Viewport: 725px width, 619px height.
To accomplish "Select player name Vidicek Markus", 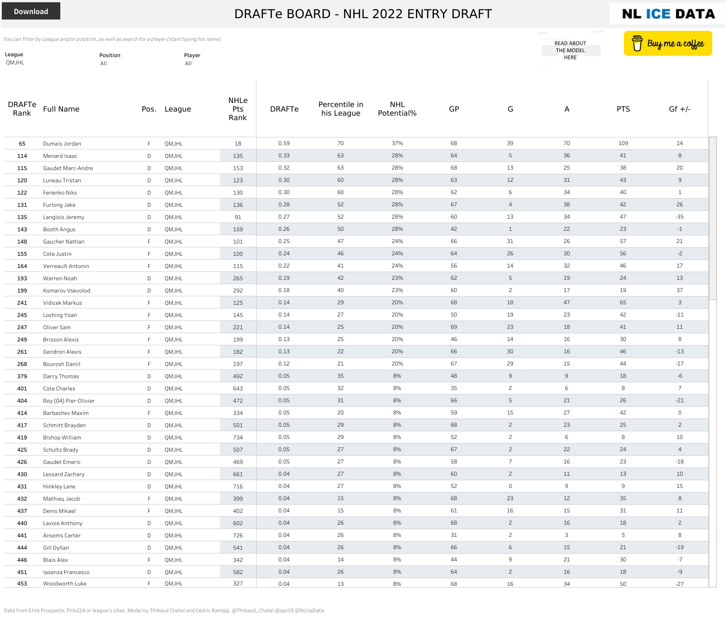I will click(63, 303).
